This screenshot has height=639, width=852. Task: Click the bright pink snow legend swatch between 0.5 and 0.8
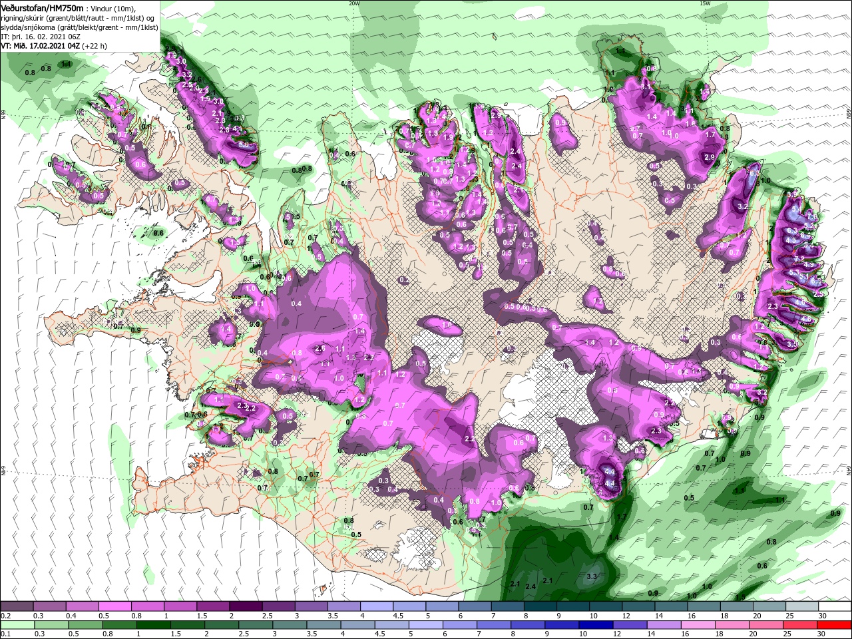pyautogui.click(x=114, y=606)
